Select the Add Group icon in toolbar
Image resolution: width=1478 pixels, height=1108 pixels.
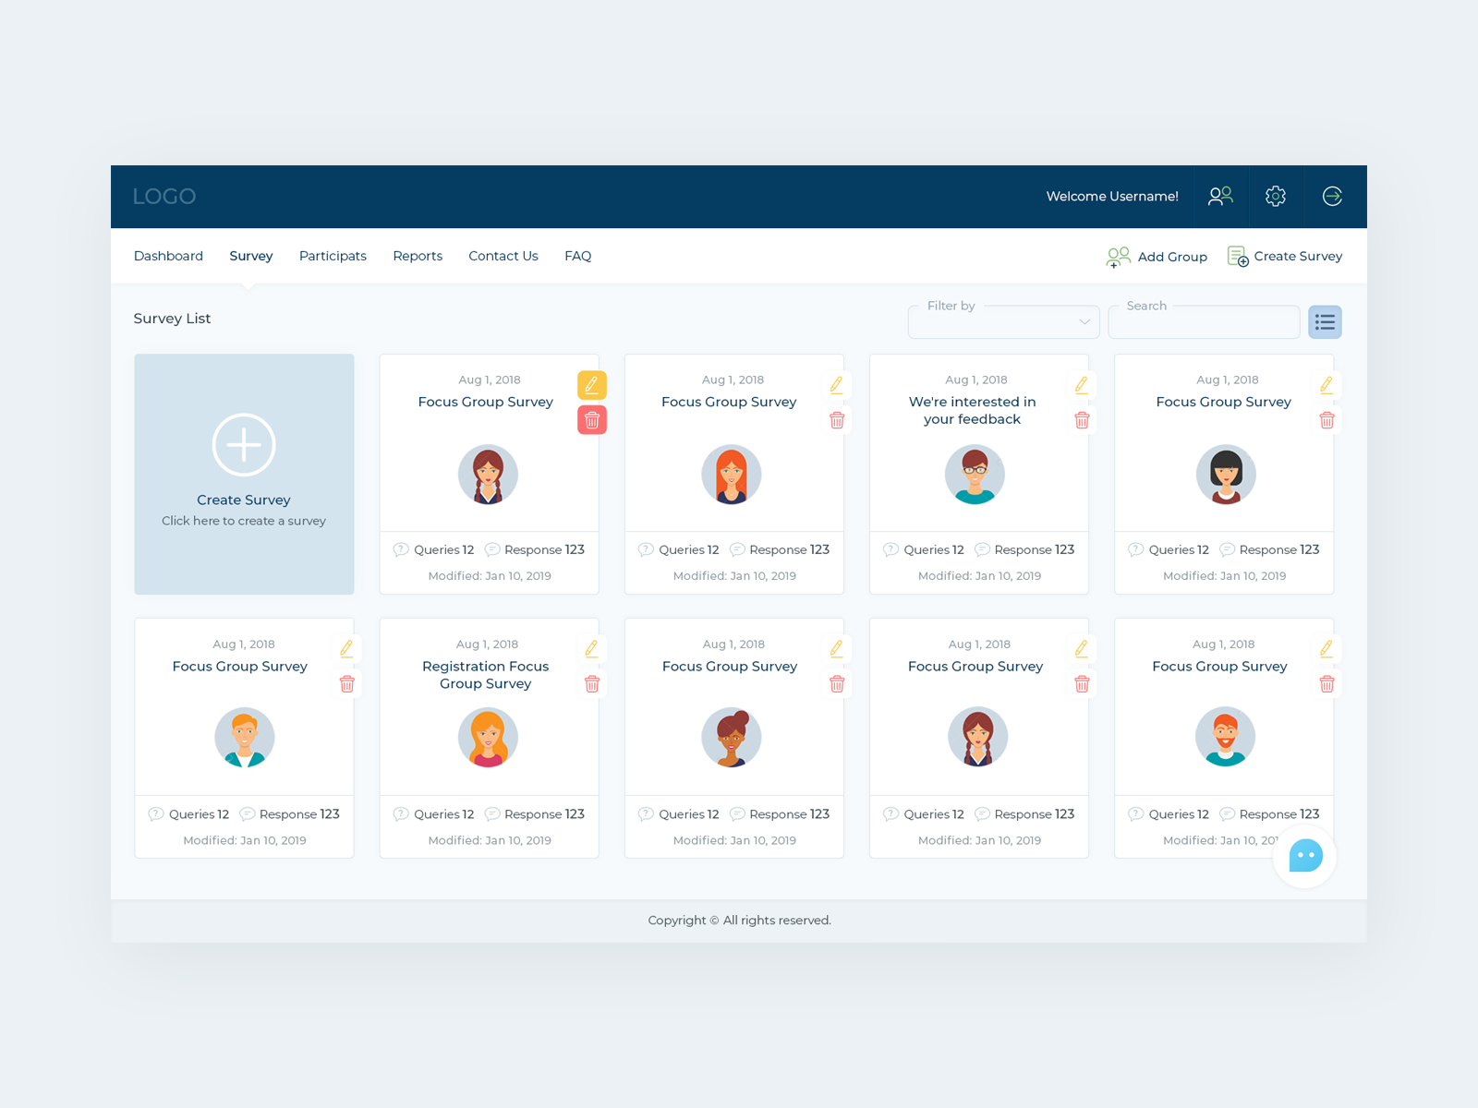[x=1119, y=257]
